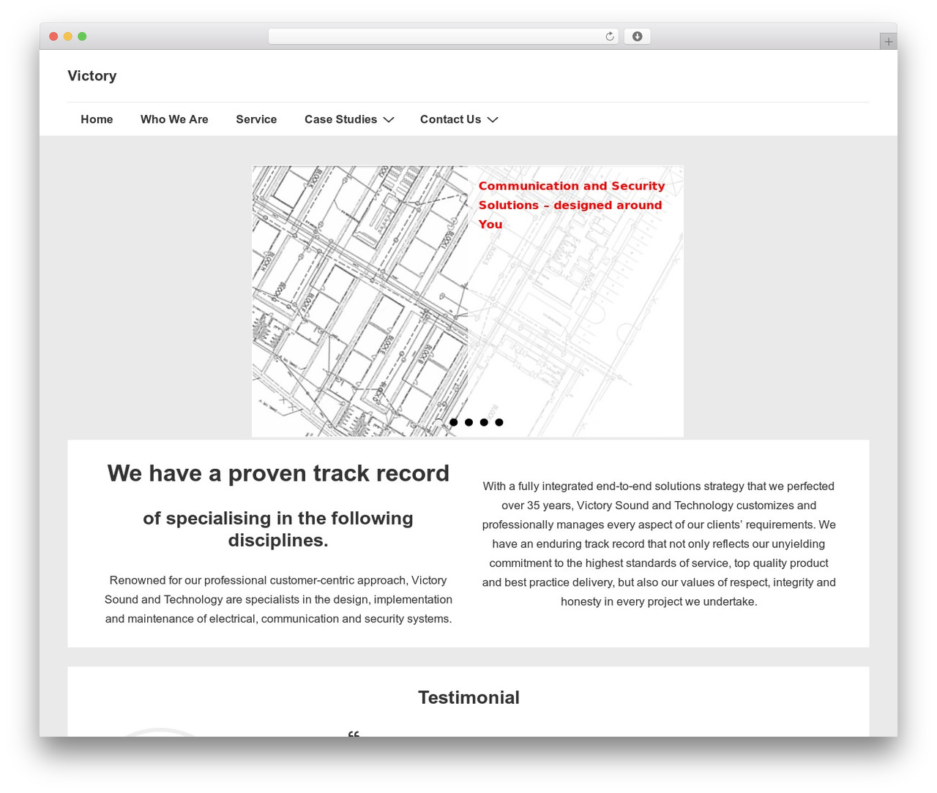This screenshot has width=937, height=793.
Task: Click the browser reload icon
Action: tap(609, 37)
